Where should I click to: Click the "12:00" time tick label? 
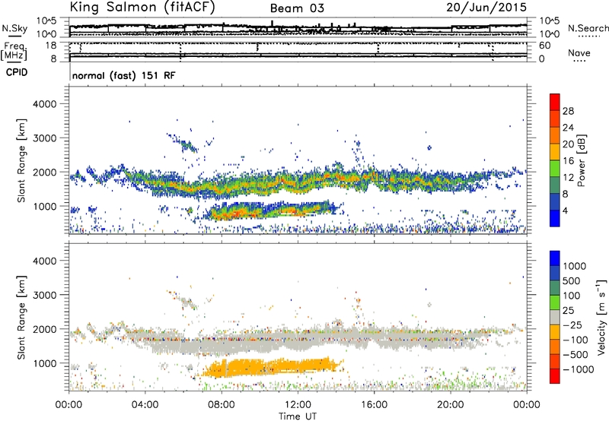coord(298,405)
